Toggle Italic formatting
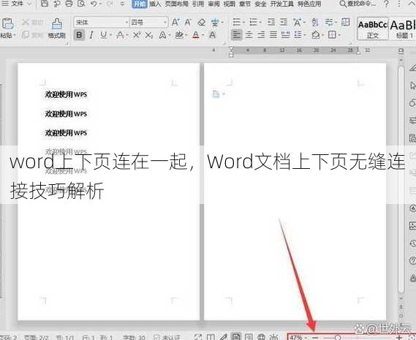This screenshot has width=416, height=340. [91, 35]
